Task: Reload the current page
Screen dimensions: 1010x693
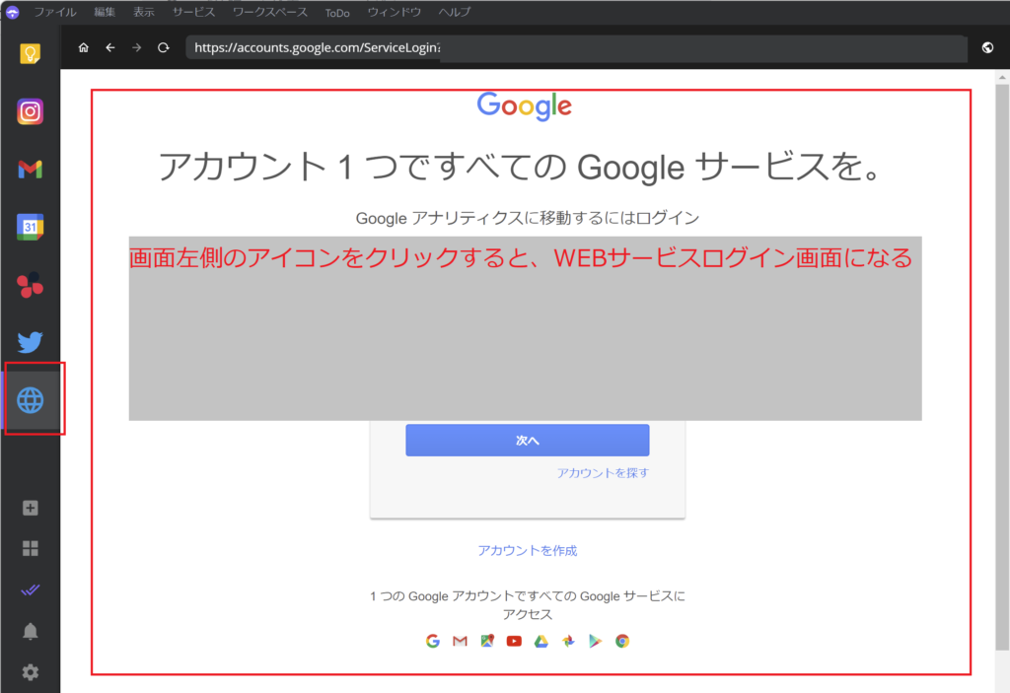Action: [x=164, y=47]
